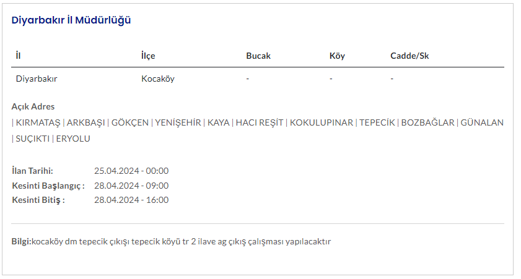Click the HACI REŞİT neighborhood name
The width and height of the screenshot is (521, 279).
pyautogui.click(x=260, y=122)
